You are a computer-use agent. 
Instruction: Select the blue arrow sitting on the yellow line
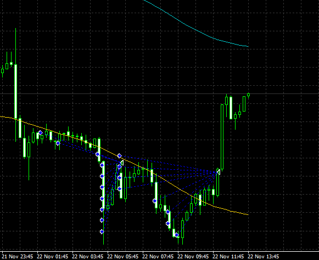tap(120, 156)
